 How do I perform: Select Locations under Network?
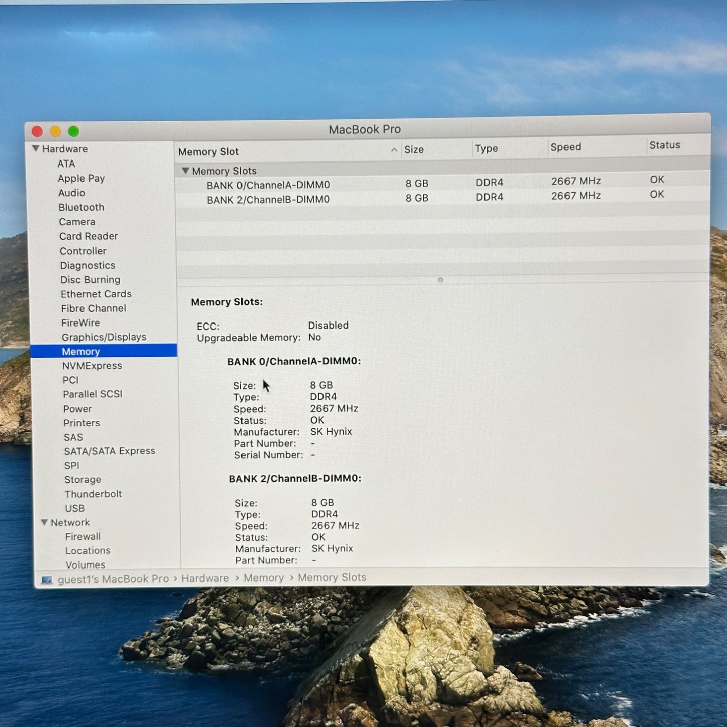88,551
